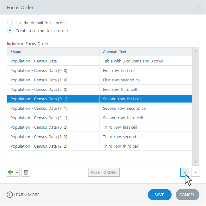
Task: Click the info icon beside Learn More
Action: click(x=10, y=195)
